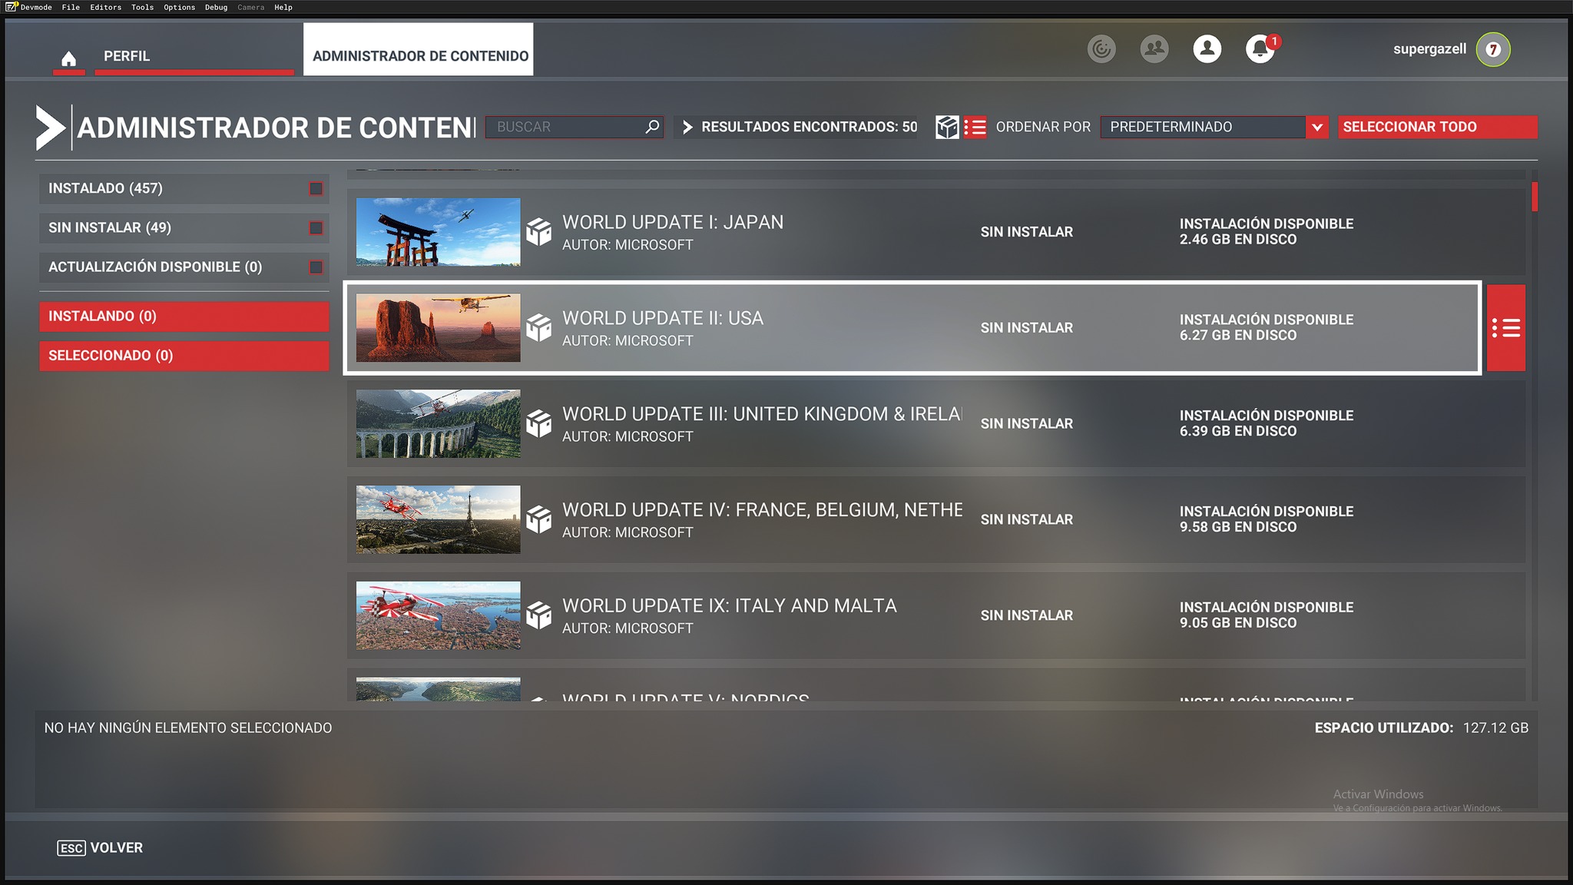The image size is (1573, 885).
Task: Open the Options menu
Action: tap(179, 7)
